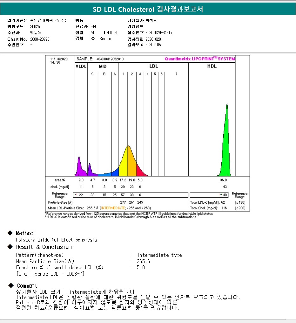Select the Polyacrylamide Gel Electrophoresis text
Image resolution: width=296 pixels, height=323 pixels.
pyautogui.click(x=57, y=240)
